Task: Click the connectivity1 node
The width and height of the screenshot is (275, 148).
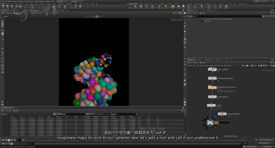Action: 212,97
